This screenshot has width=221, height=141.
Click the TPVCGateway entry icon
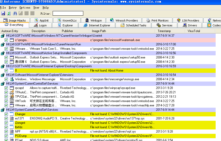[12, 97]
